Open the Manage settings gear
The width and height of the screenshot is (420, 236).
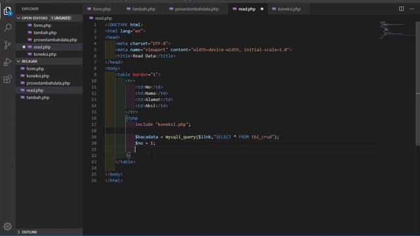(x=7, y=226)
